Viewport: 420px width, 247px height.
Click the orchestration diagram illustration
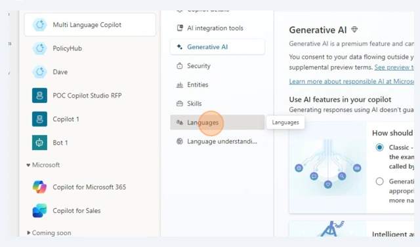pyautogui.click(x=328, y=167)
